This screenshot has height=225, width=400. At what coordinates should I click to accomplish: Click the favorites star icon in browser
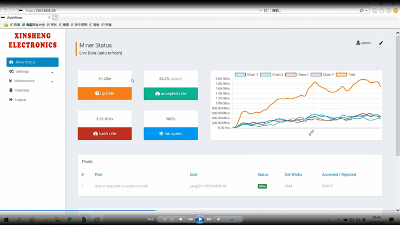382,11
